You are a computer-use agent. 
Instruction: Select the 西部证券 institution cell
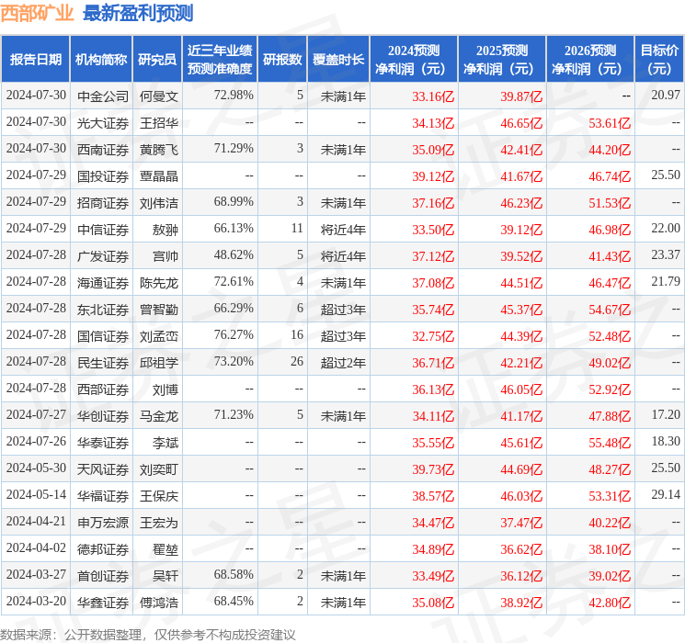tap(103, 389)
